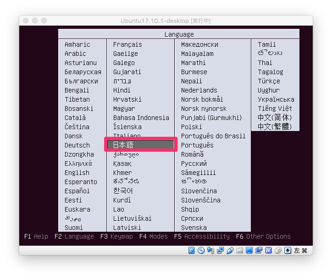Choose Polski from the list

(191, 127)
